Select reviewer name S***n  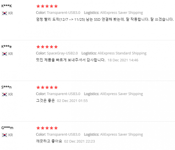click(x=6, y=87)
